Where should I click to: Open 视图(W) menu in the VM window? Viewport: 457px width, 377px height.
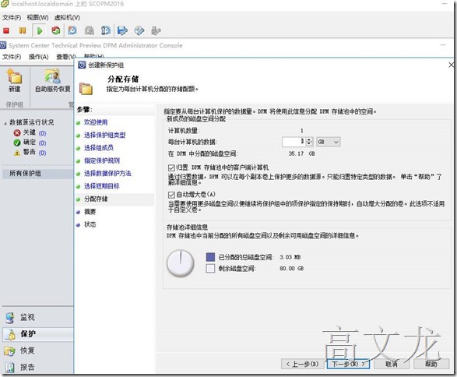[38, 17]
